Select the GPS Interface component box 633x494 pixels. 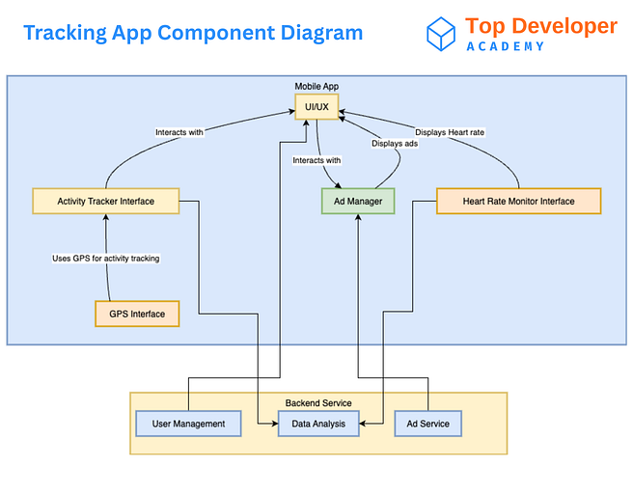pyautogui.click(x=137, y=314)
